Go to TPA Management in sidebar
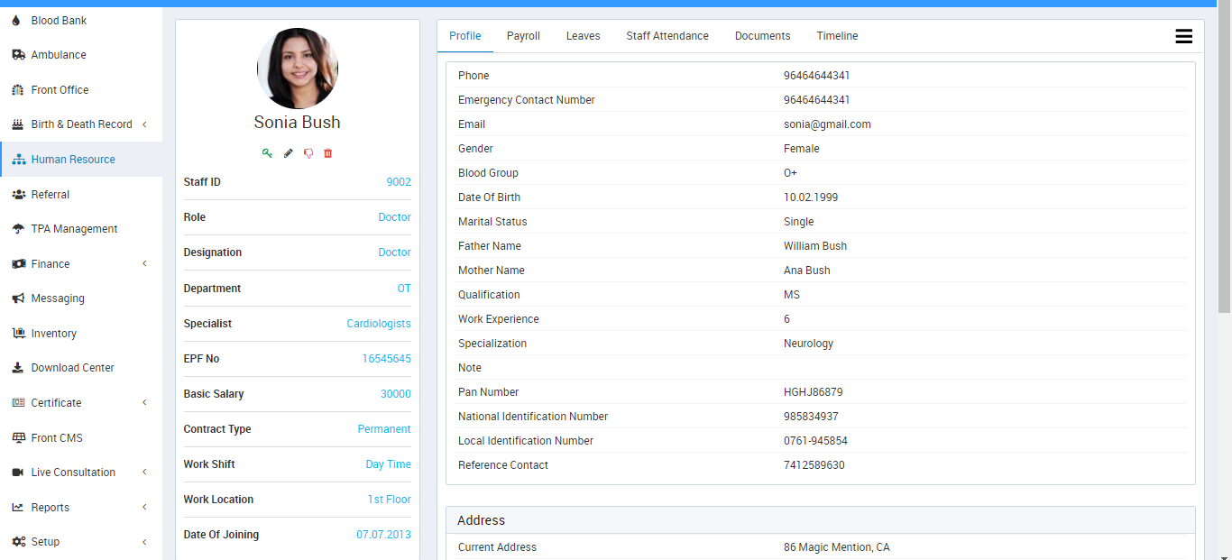The image size is (1232, 560). point(74,229)
